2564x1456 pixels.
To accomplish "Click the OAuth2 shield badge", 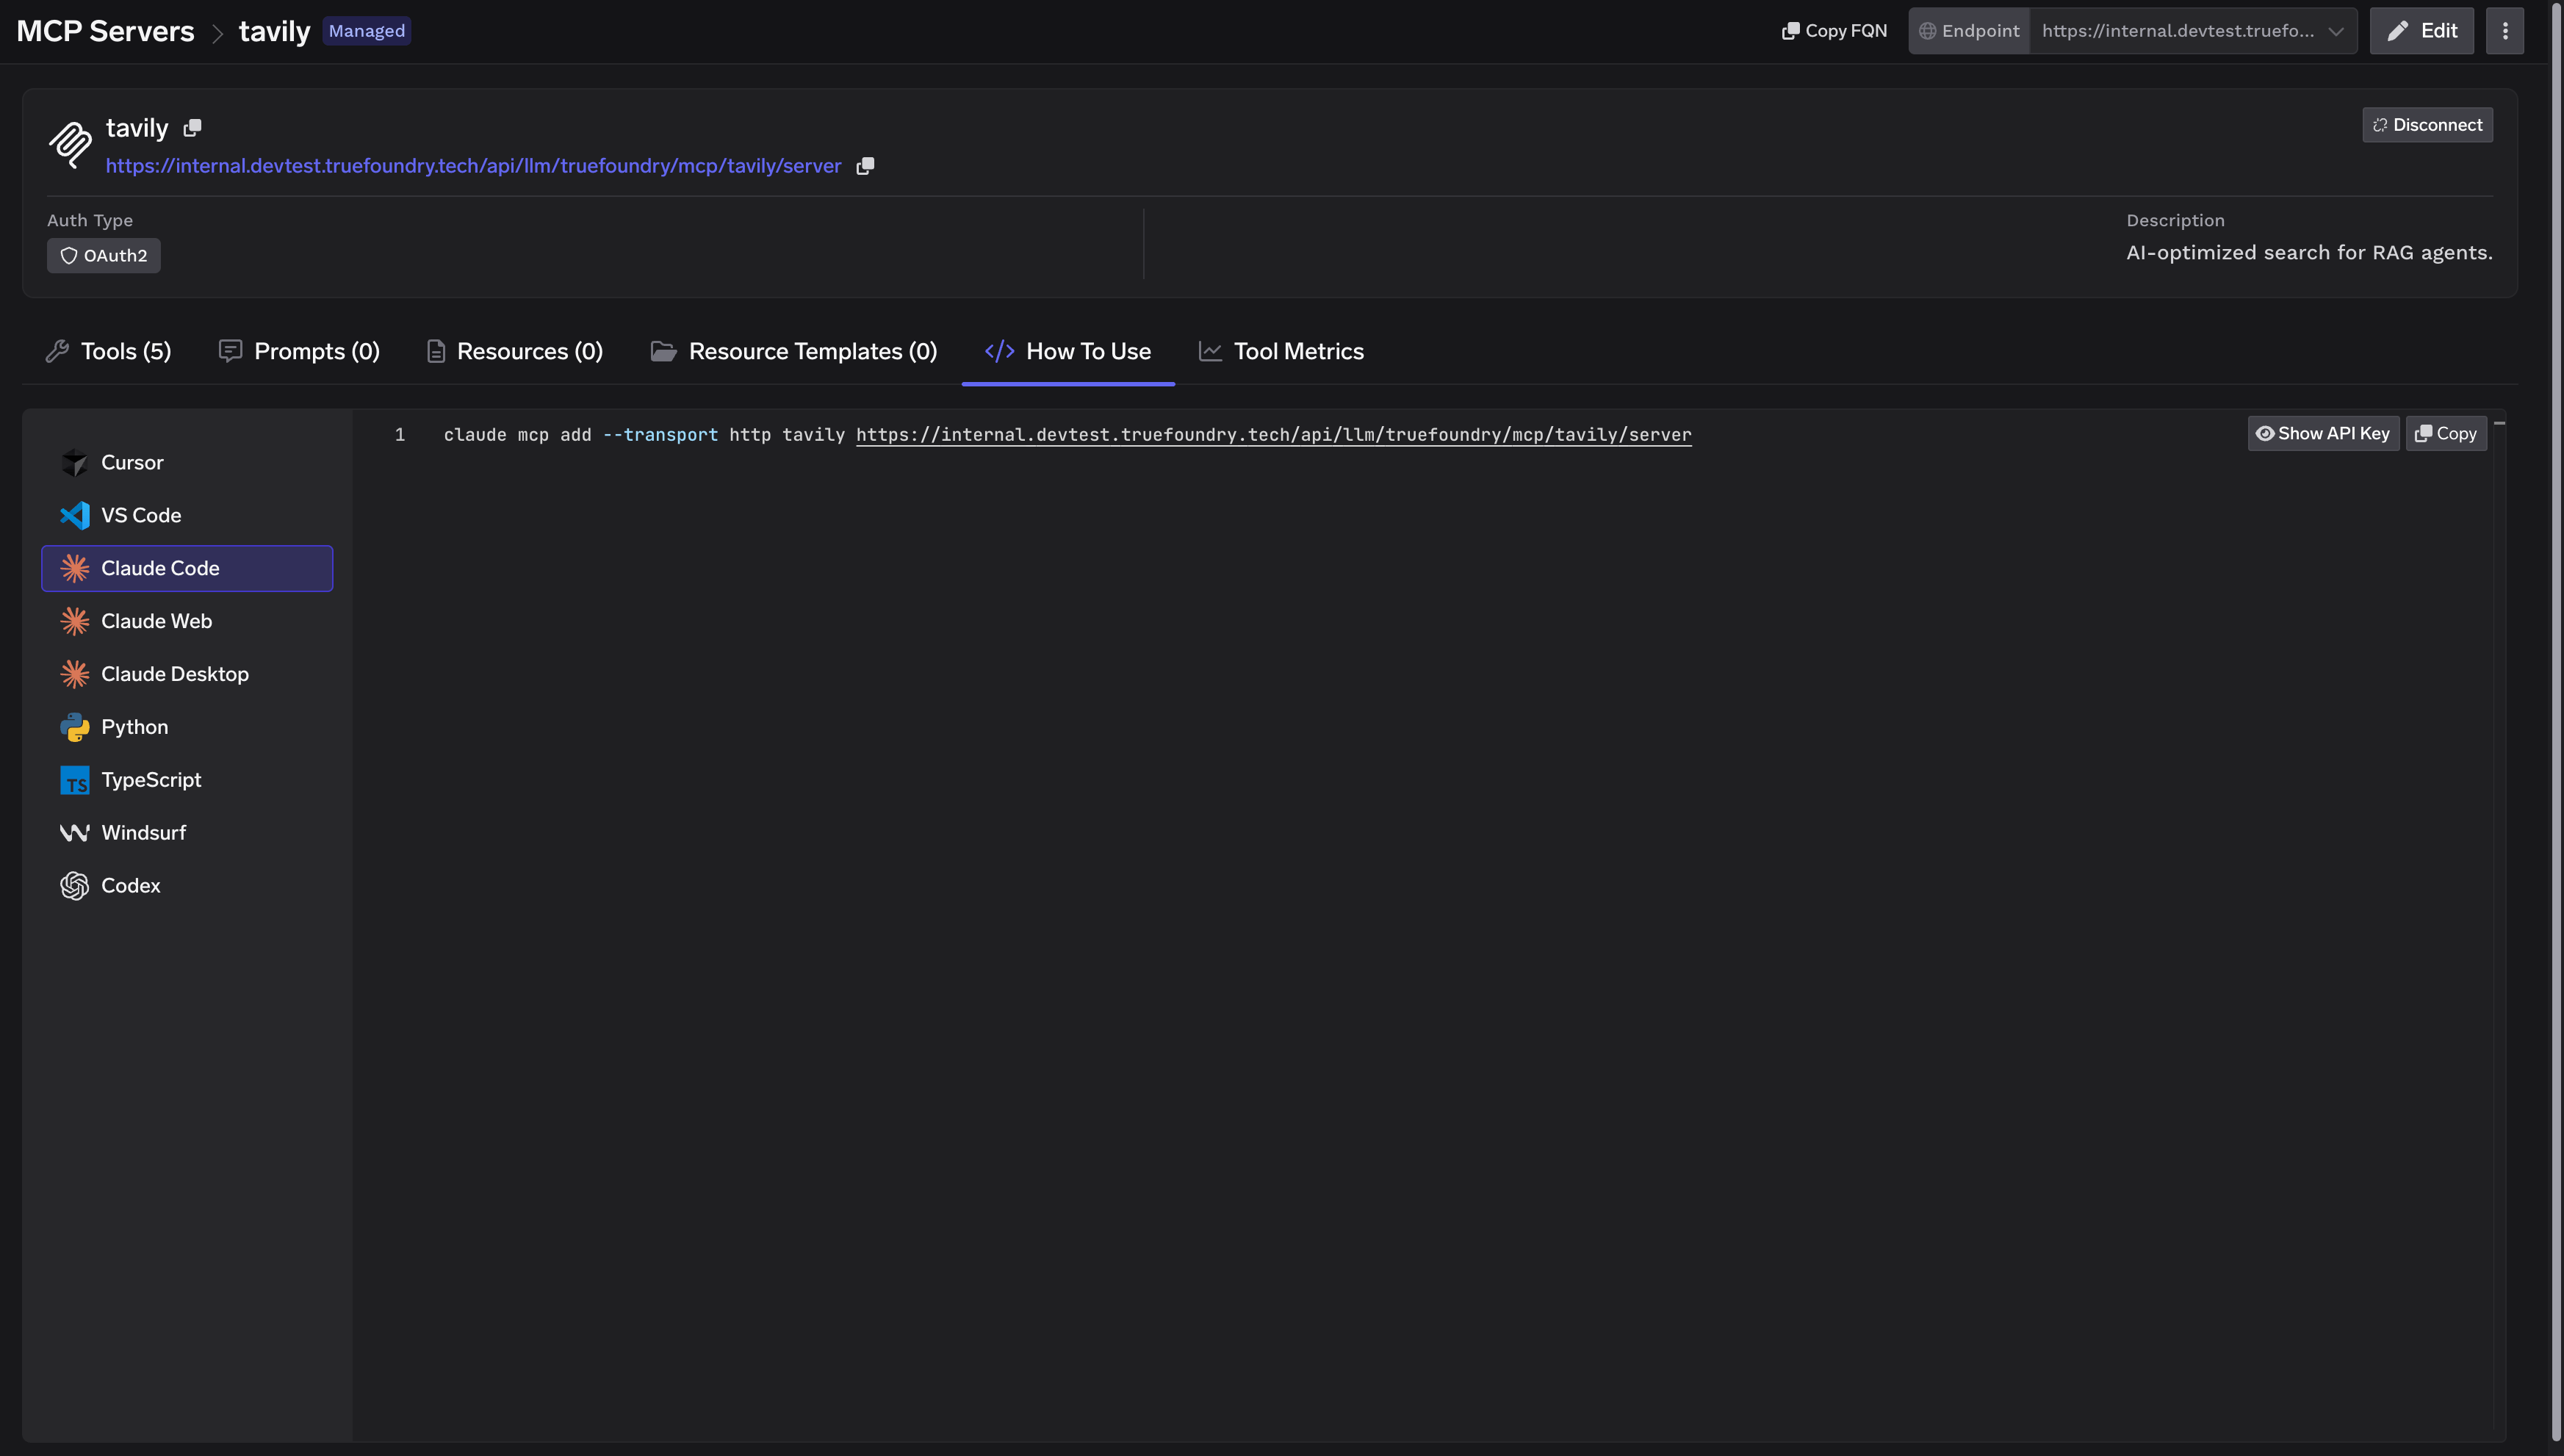I will (x=104, y=256).
